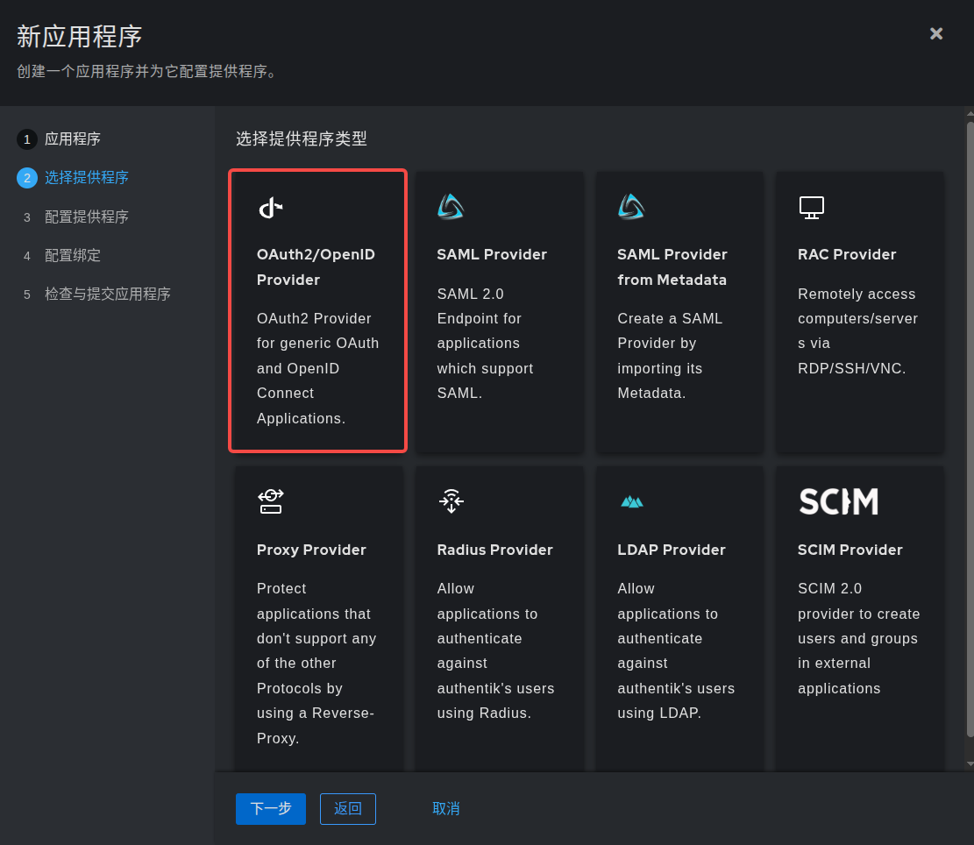
Task: Click the OAuth2 Provider description text
Action: pos(317,368)
